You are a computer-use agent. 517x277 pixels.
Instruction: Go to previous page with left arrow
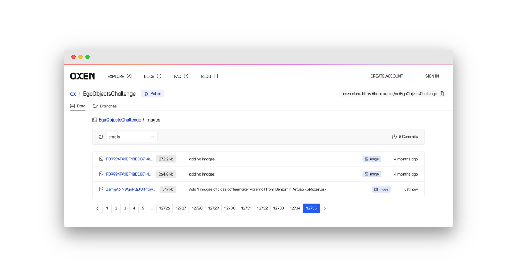97,208
